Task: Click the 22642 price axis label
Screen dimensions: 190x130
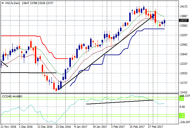Action: pos(184,54)
